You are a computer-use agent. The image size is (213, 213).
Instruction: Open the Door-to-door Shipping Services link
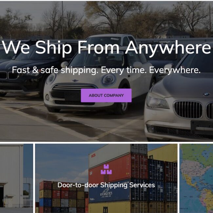point(106,185)
